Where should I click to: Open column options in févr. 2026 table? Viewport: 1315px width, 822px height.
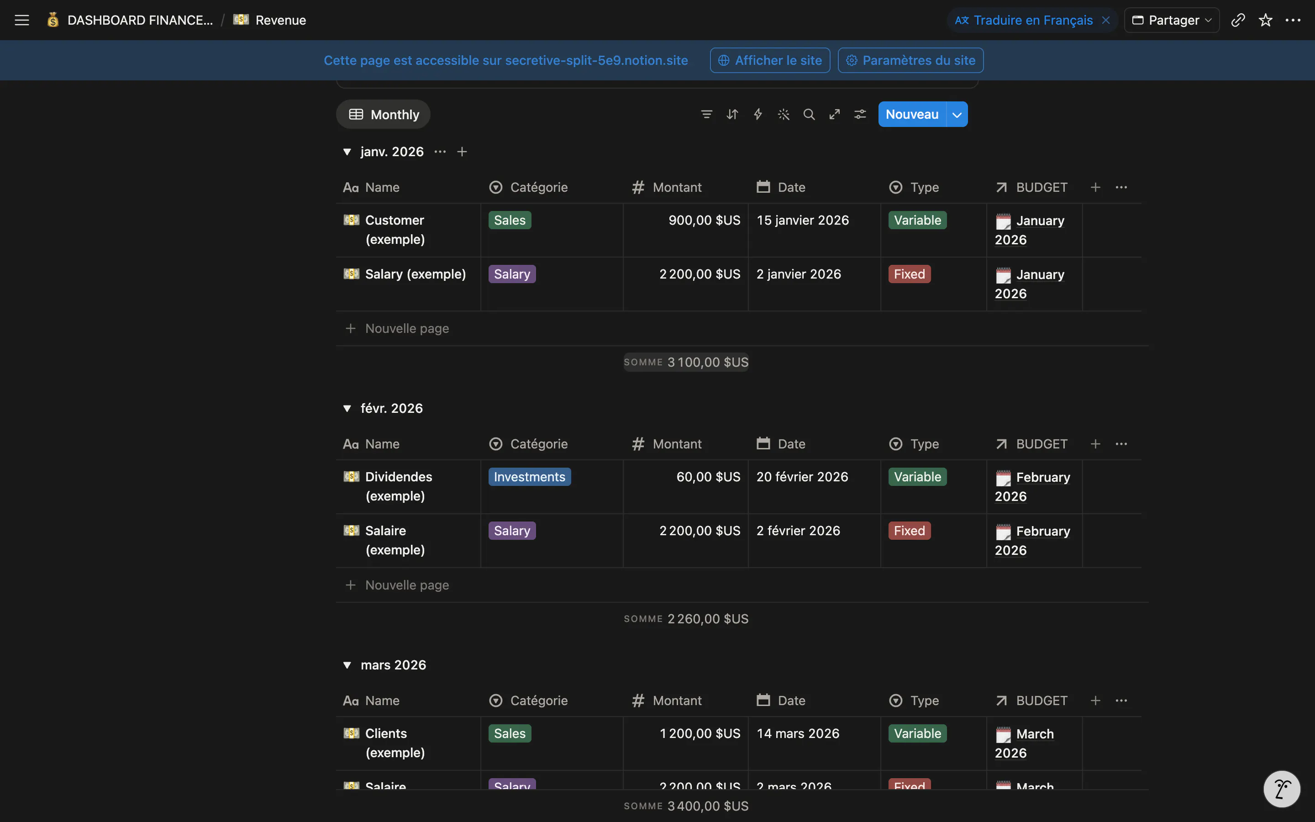(x=1121, y=443)
